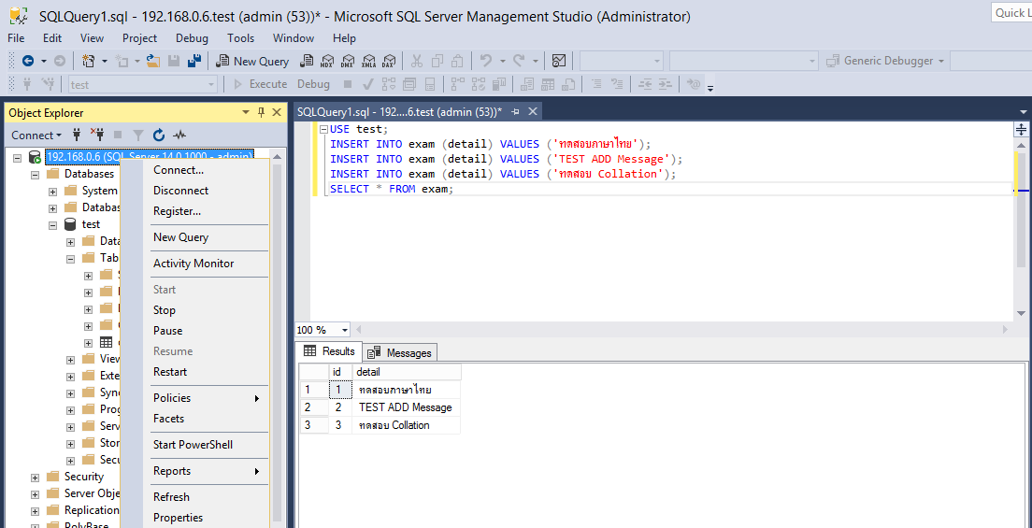Open a new MDX query

click(x=326, y=61)
